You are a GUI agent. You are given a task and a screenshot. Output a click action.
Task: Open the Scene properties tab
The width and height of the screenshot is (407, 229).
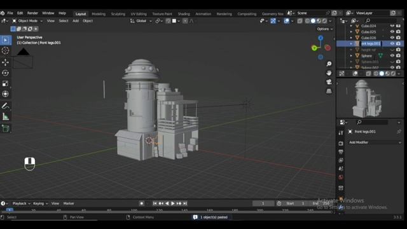341,169
